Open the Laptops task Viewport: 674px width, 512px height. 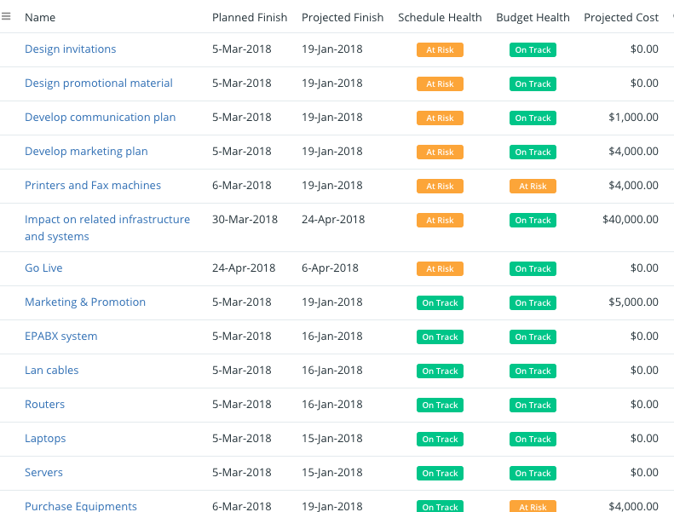point(45,438)
